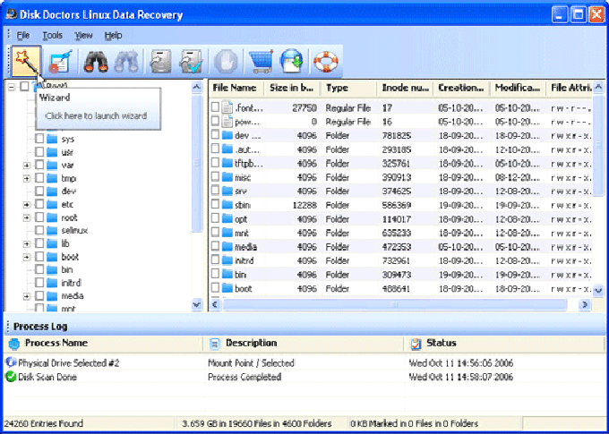Select the selinux folder in tree
Image resolution: width=609 pixels, height=434 pixels.
pos(74,230)
